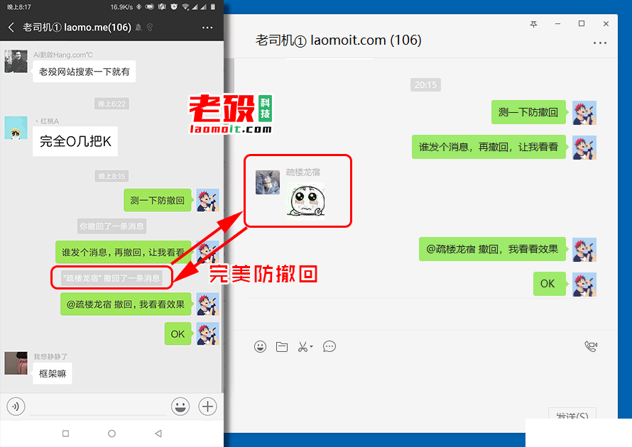
Task: Click the 发送(S) send button
Action: tap(572, 414)
